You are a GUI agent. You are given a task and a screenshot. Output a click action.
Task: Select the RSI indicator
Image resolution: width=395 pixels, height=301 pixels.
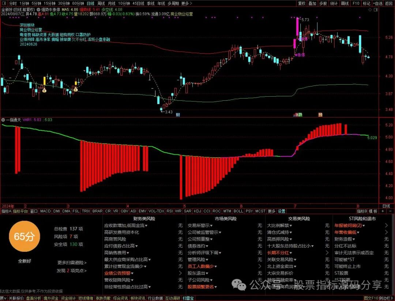(170, 211)
